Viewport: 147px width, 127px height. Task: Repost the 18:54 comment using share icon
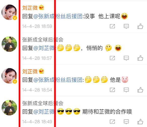[x=112, y=90]
